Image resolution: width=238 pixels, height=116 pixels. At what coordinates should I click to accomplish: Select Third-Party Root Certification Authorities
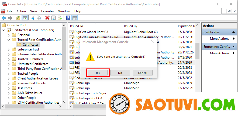(x=40, y=69)
